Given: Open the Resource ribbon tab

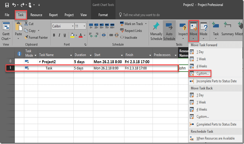Looking at the screenshot, I should coord(36,15).
